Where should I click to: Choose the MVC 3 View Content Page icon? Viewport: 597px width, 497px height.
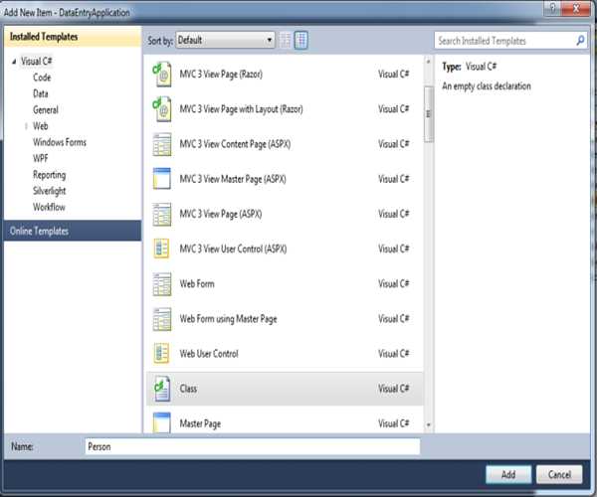[x=160, y=144]
